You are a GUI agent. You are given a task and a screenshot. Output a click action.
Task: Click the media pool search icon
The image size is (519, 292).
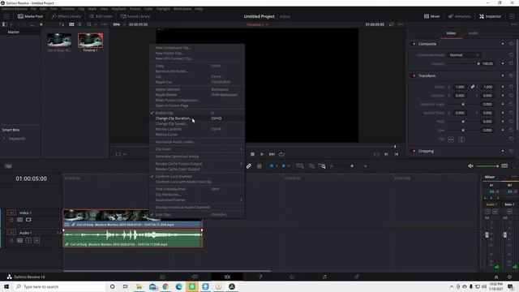pyautogui.click(x=89, y=24)
